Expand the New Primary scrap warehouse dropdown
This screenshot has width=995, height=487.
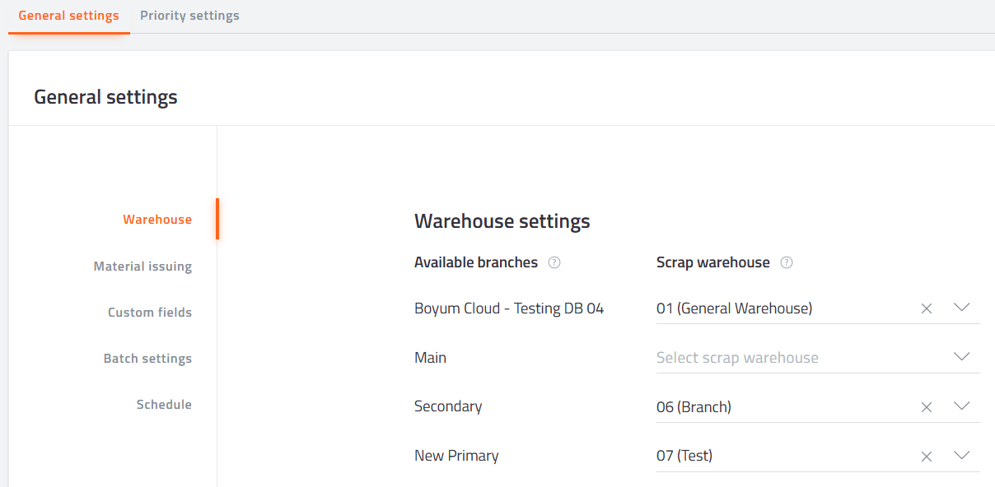click(x=961, y=456)
